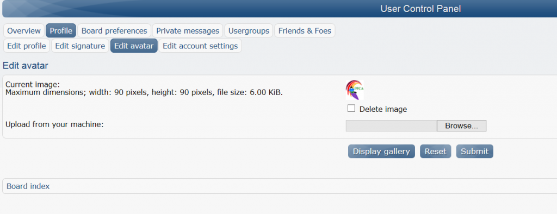
Task: Go to Private messages tab
Action: pos(188,31)
